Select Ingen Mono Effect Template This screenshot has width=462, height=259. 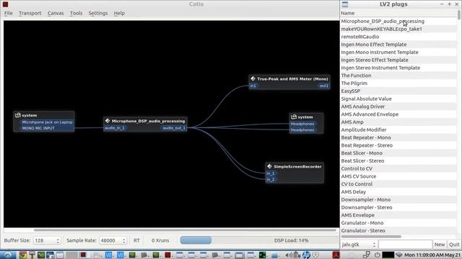click(x=398, y=45)
